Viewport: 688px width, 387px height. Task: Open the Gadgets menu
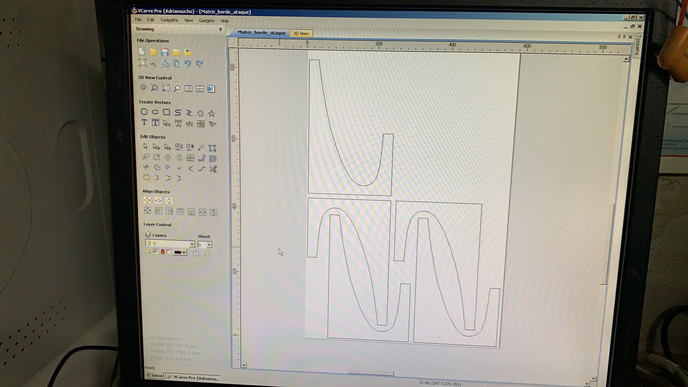point(206,20)
